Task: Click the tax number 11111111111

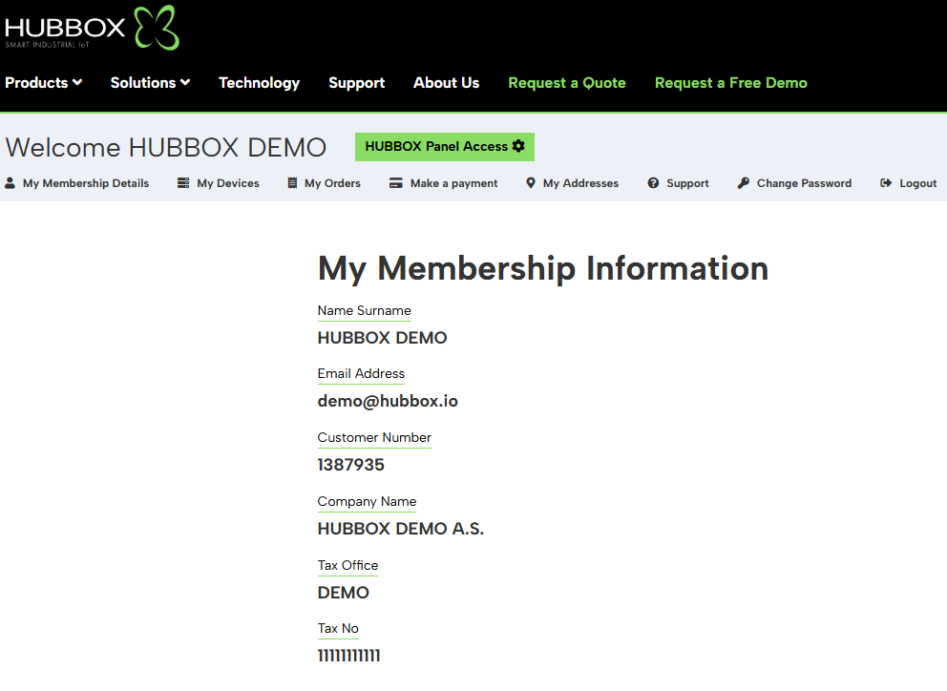Action: [x=349, y=656]
